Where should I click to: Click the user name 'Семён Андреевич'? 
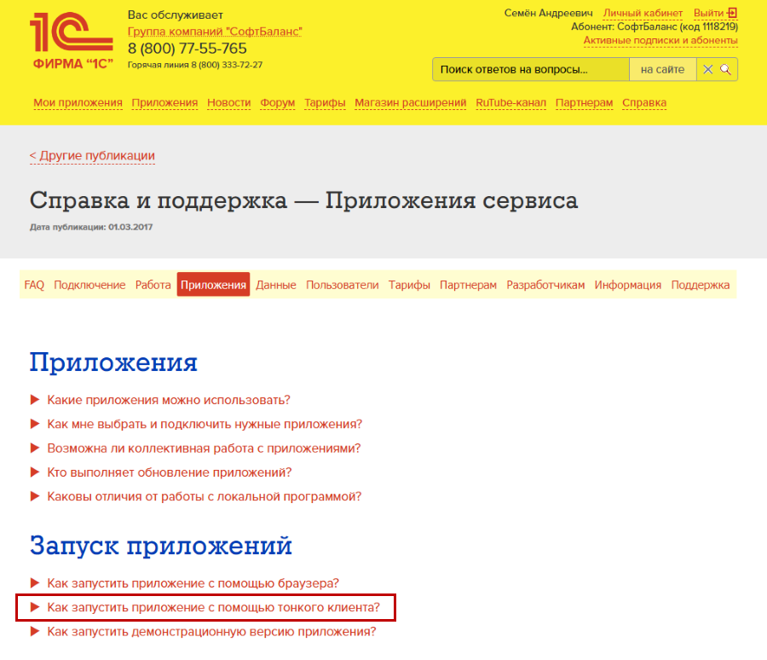click(548, 14)
